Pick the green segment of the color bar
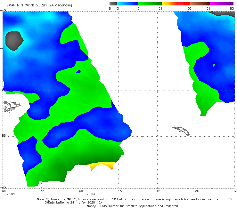Image resolution: width=237 pixels, height=208 pixels. pos(150,4)
